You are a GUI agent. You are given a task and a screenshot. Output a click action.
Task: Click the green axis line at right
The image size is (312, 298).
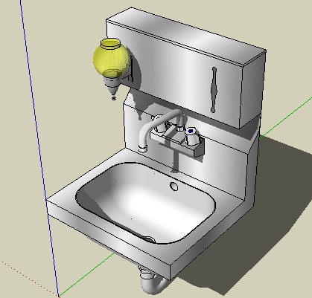(285, 117)
